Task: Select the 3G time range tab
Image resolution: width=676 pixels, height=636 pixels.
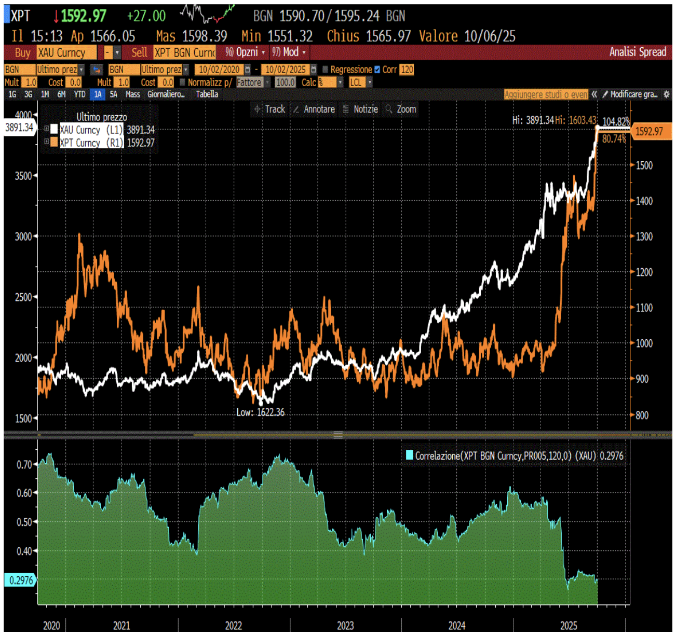Action: pos(29,94)
